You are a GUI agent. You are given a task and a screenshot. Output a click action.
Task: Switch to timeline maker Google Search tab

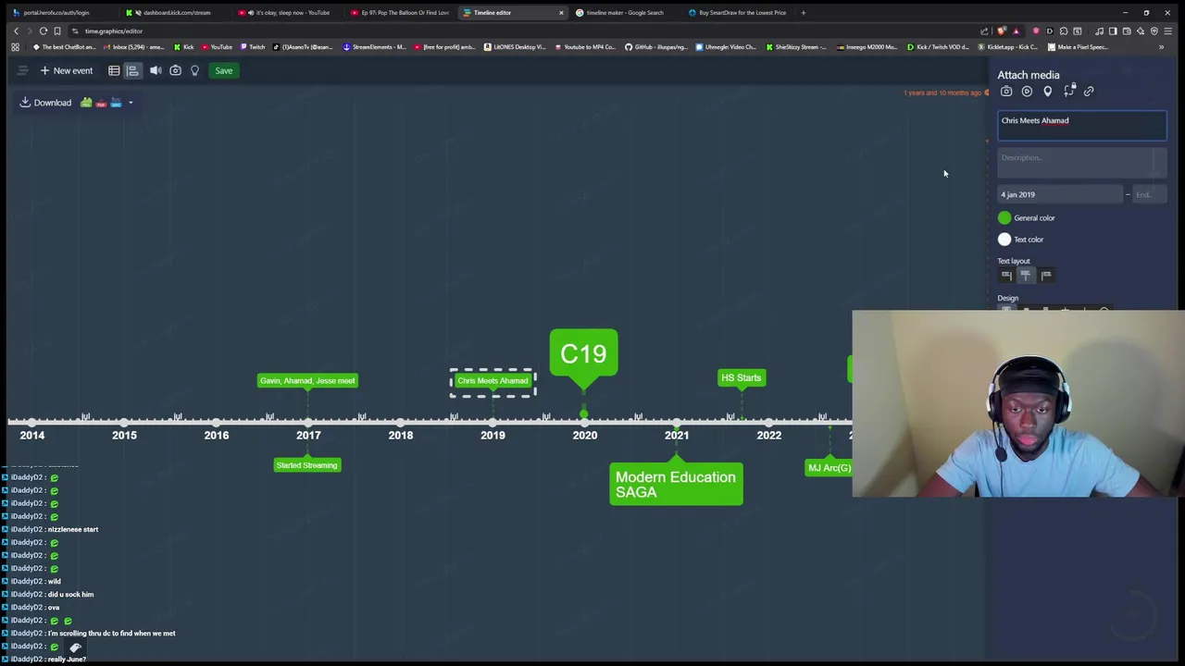[624, 13]
